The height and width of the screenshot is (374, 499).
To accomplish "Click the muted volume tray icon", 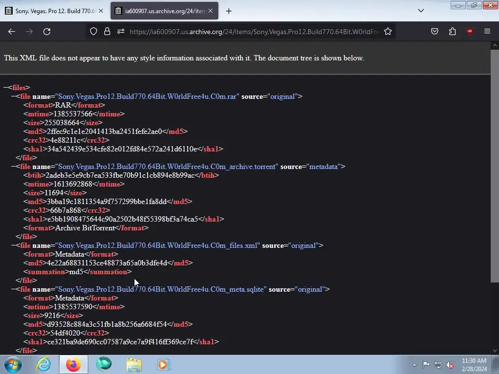I will pos(450,365).
